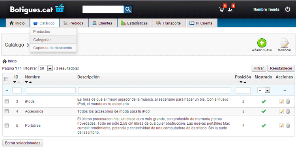Click the Mostrado column header

pos(263,77)
